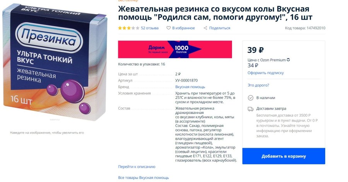Click the checkmark icon beside В наличии
This screenshot has width=348, height=182.
click(x=251, y=98)
